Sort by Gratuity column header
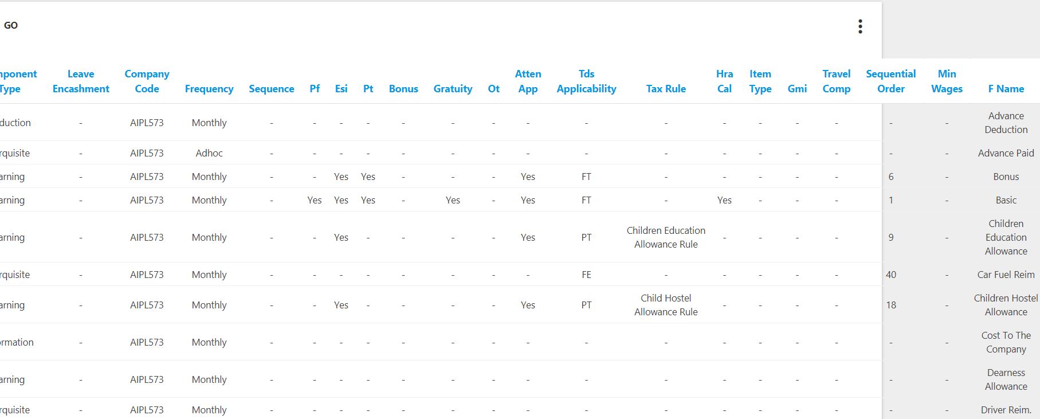 [x=453, y=89]
